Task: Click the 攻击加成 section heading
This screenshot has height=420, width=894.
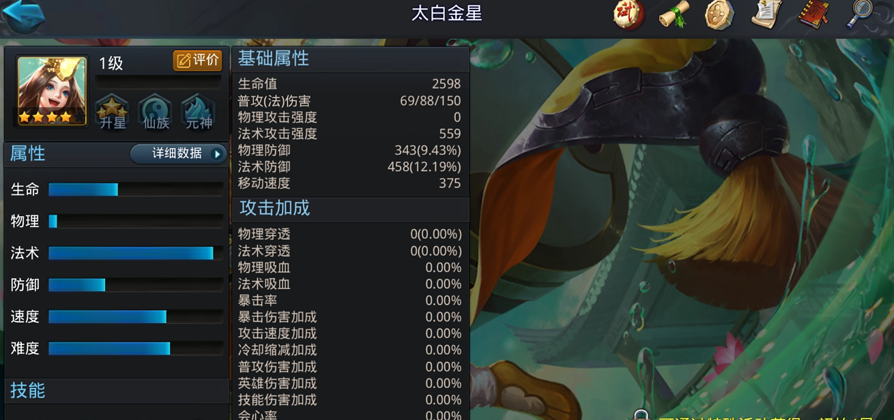Action: [274, 208]
